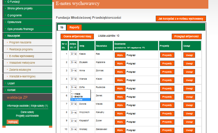Image resolution: width=218 pixels, height=133 pixels.
Task: Click Podgląd for Zbyszek Kądziela
Action: 131,64
